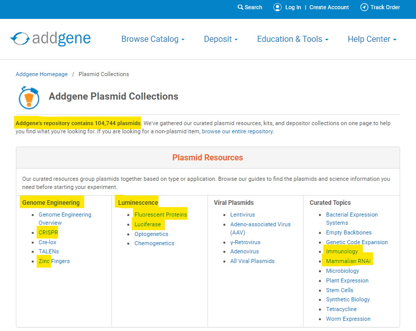Go to Addgene Homepage breadcrumb

(42, 74)
